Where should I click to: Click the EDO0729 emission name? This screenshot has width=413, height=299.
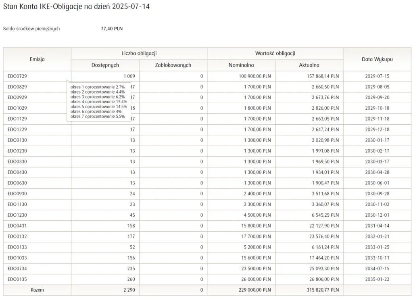click(x=17, y=76)
